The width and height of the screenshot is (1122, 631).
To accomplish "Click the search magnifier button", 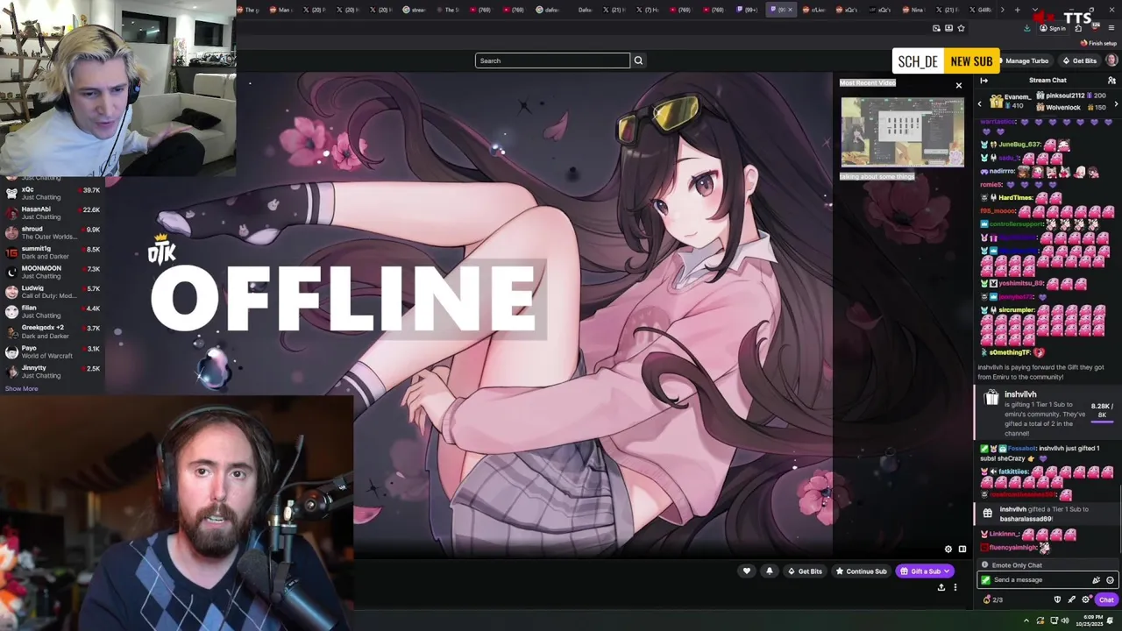I will pyautogui.click(x=638, y=60).
